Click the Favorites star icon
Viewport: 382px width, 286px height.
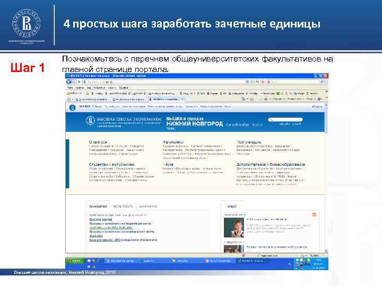click(68, 93)
